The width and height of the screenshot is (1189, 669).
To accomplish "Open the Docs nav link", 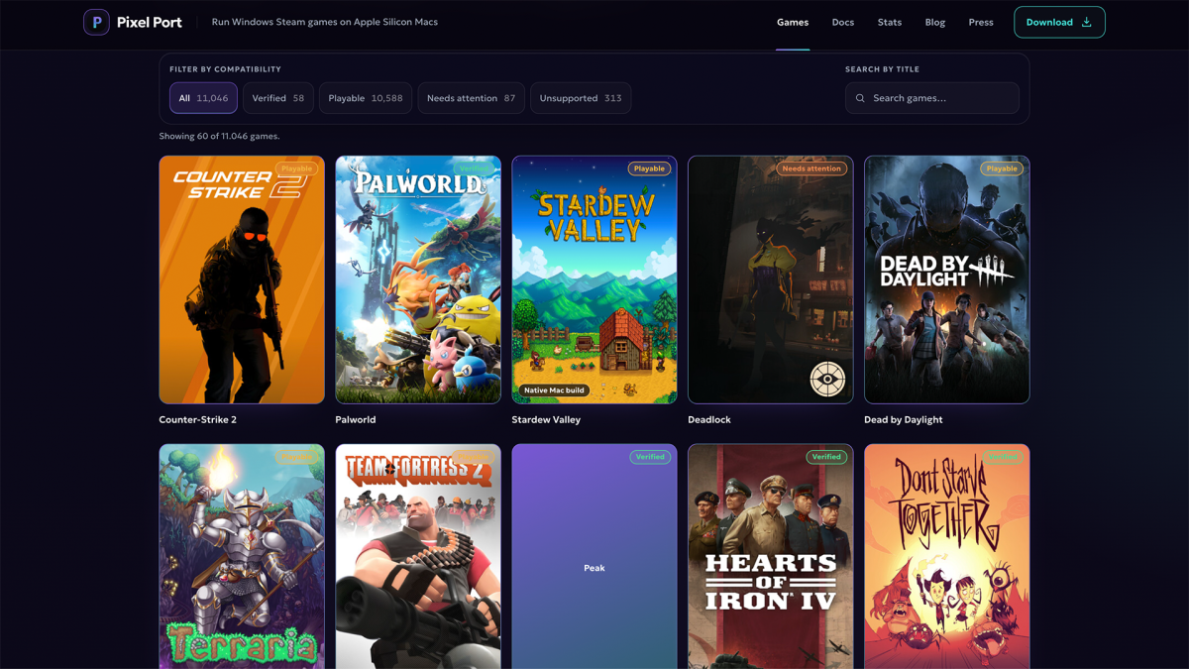I will [x=843, y=22].
